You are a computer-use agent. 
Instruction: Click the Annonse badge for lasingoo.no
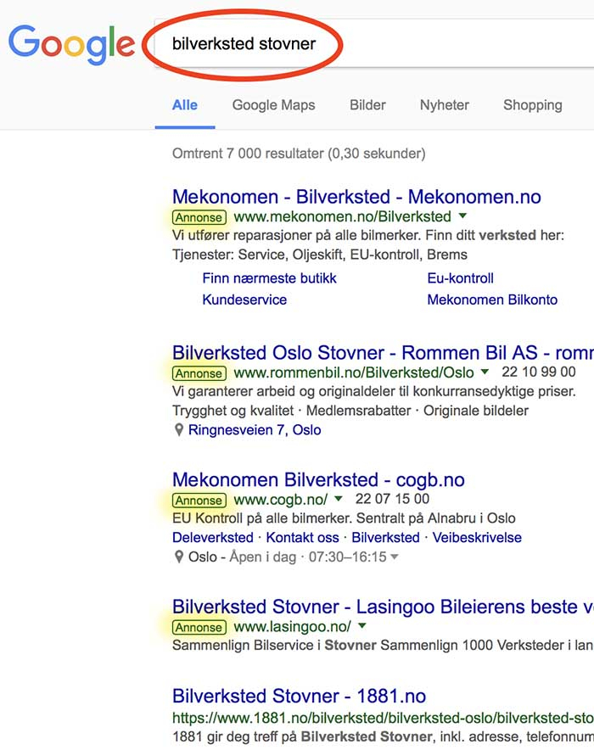pos(199,628)
